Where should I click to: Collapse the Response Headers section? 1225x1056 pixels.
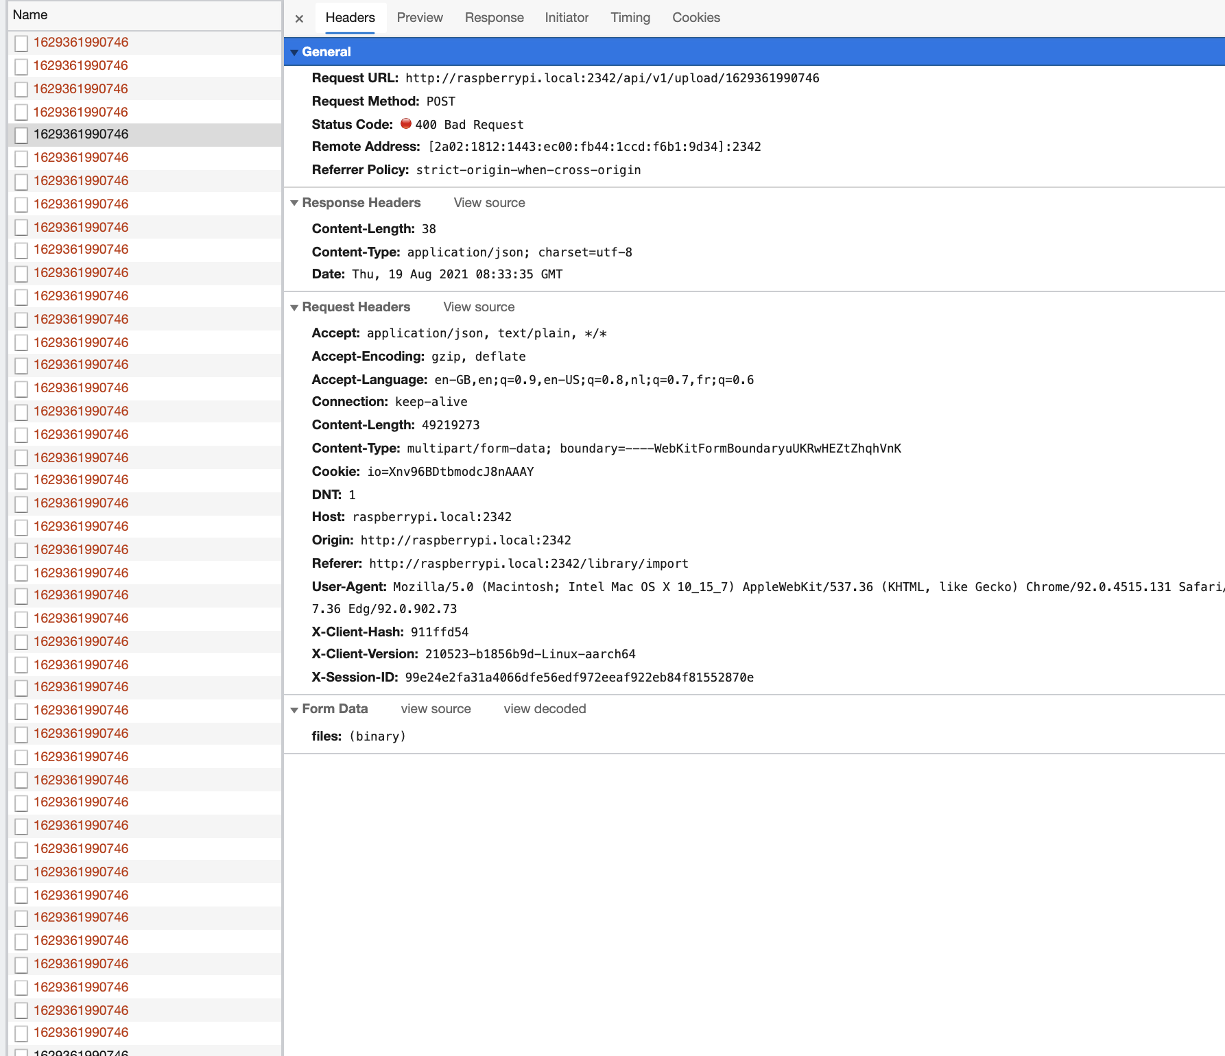[x=294, y=203]
